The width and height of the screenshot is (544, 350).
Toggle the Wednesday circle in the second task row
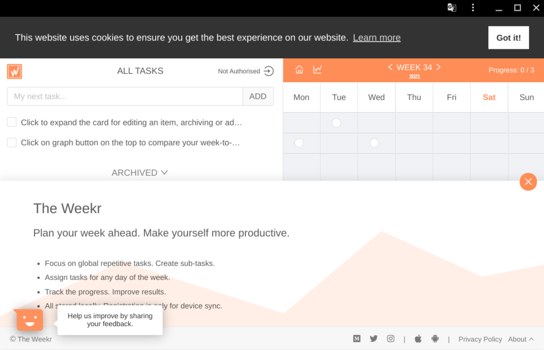tap(374, 143)
